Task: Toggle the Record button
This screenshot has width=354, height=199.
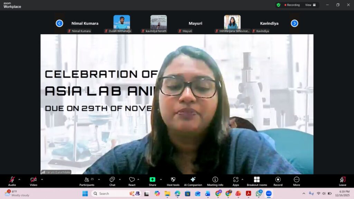Action: point(278,181)
